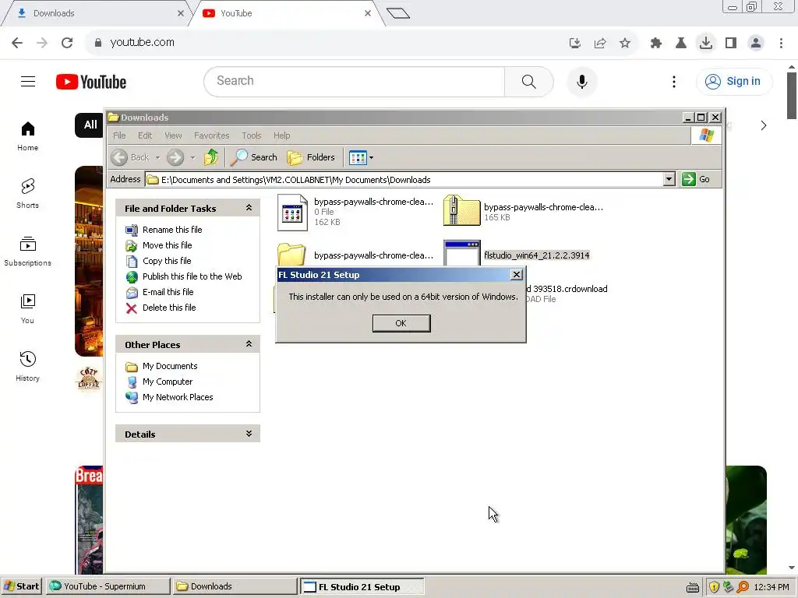
Task: Open Explorer Back history dropdown arrow
Action: tap(157, 157)
